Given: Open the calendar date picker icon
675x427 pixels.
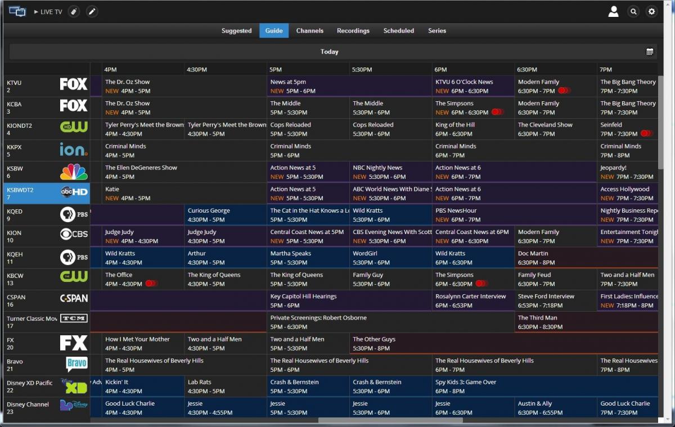Looking at the screenshot, I should point(650,52).
